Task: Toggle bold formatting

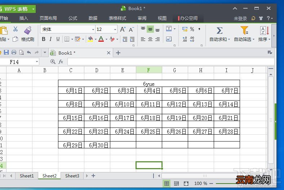Action: click(44, 39)
